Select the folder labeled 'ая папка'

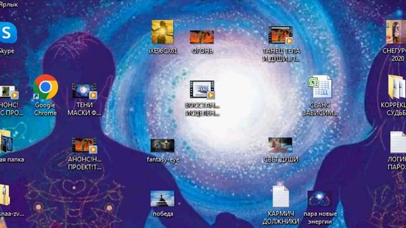(6, 141)
